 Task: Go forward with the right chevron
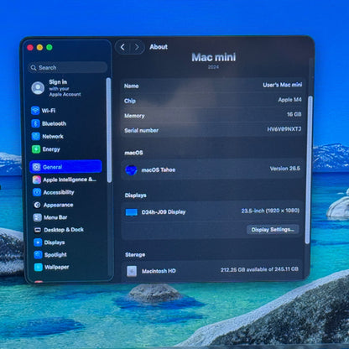[137, 47]
